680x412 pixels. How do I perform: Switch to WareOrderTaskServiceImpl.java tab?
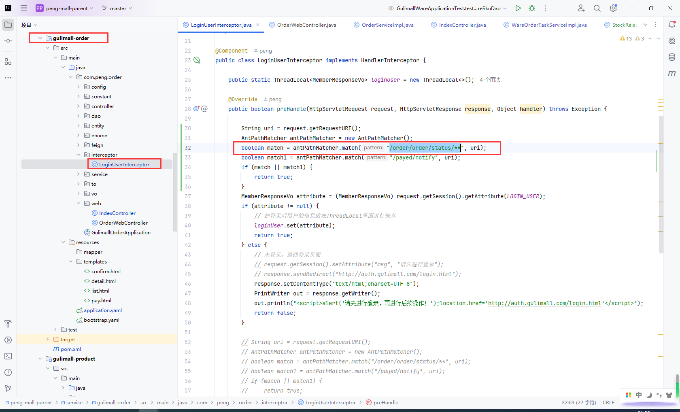click(545, 25)
